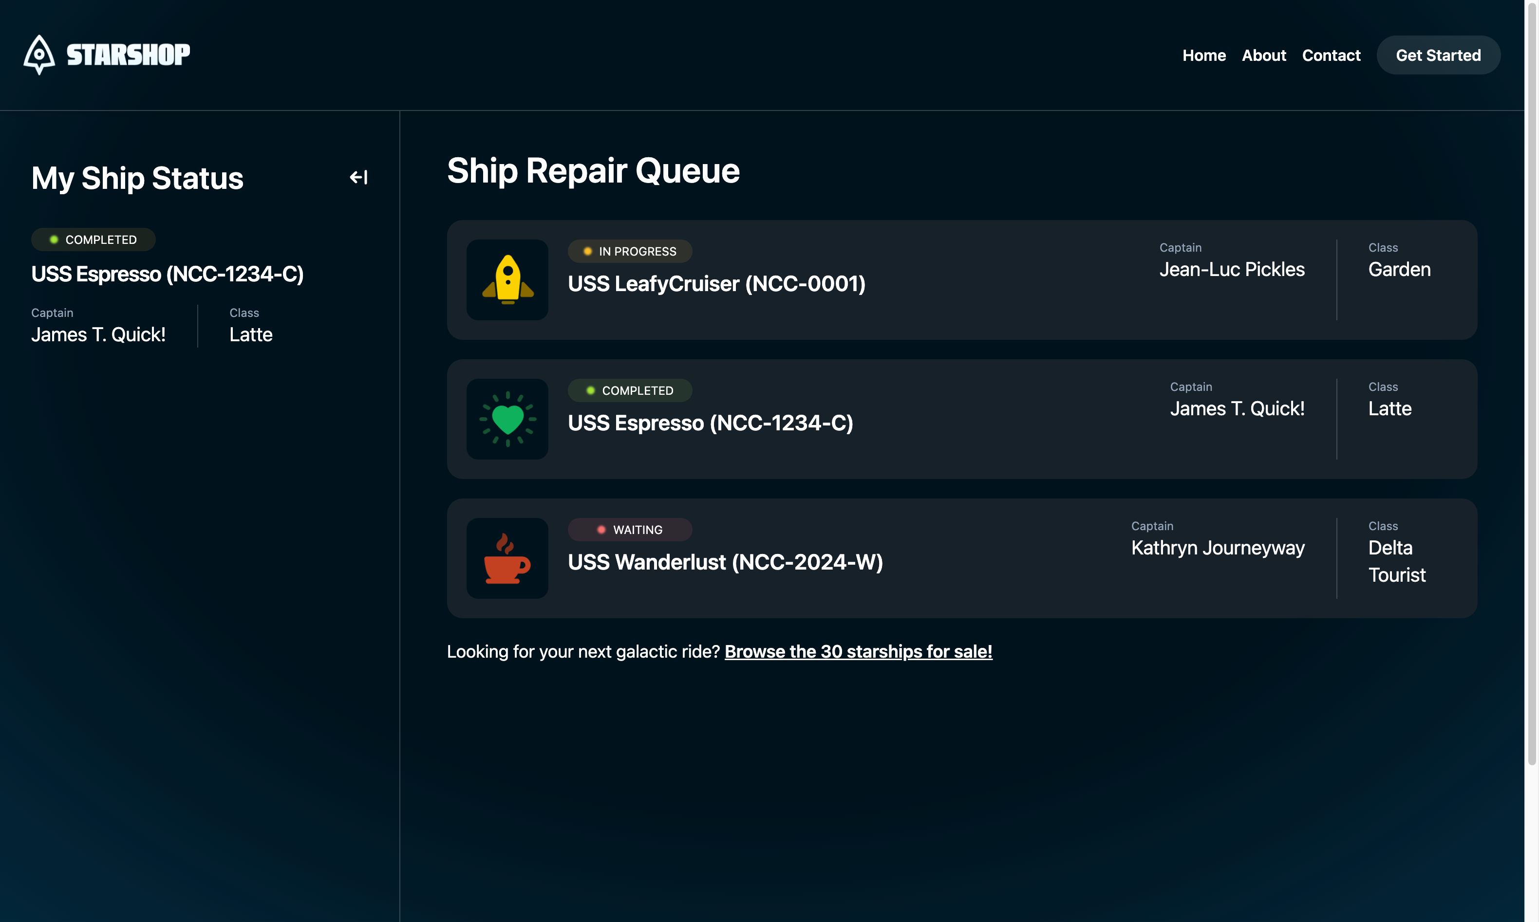The width and height of the screenshot is (1539, 922).
Task: Collapse the My Ship Status sidebar
Action: tap(358, 177)
